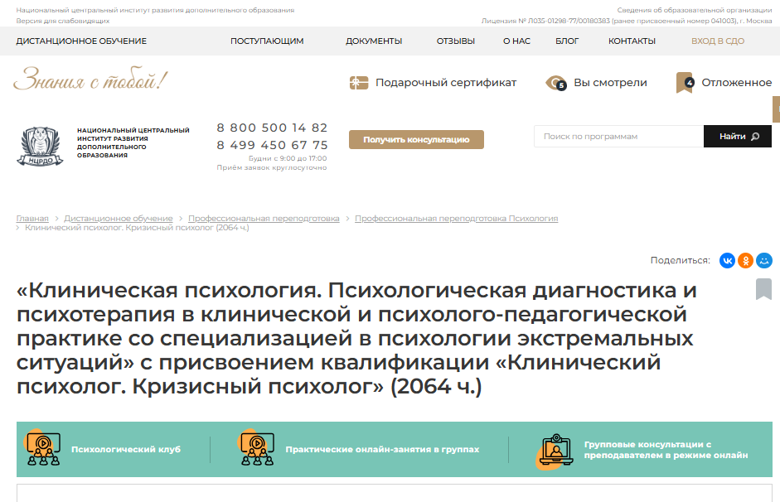Click the Найти search button
This screenshot has width=780, height=502.
pos(738,136)
